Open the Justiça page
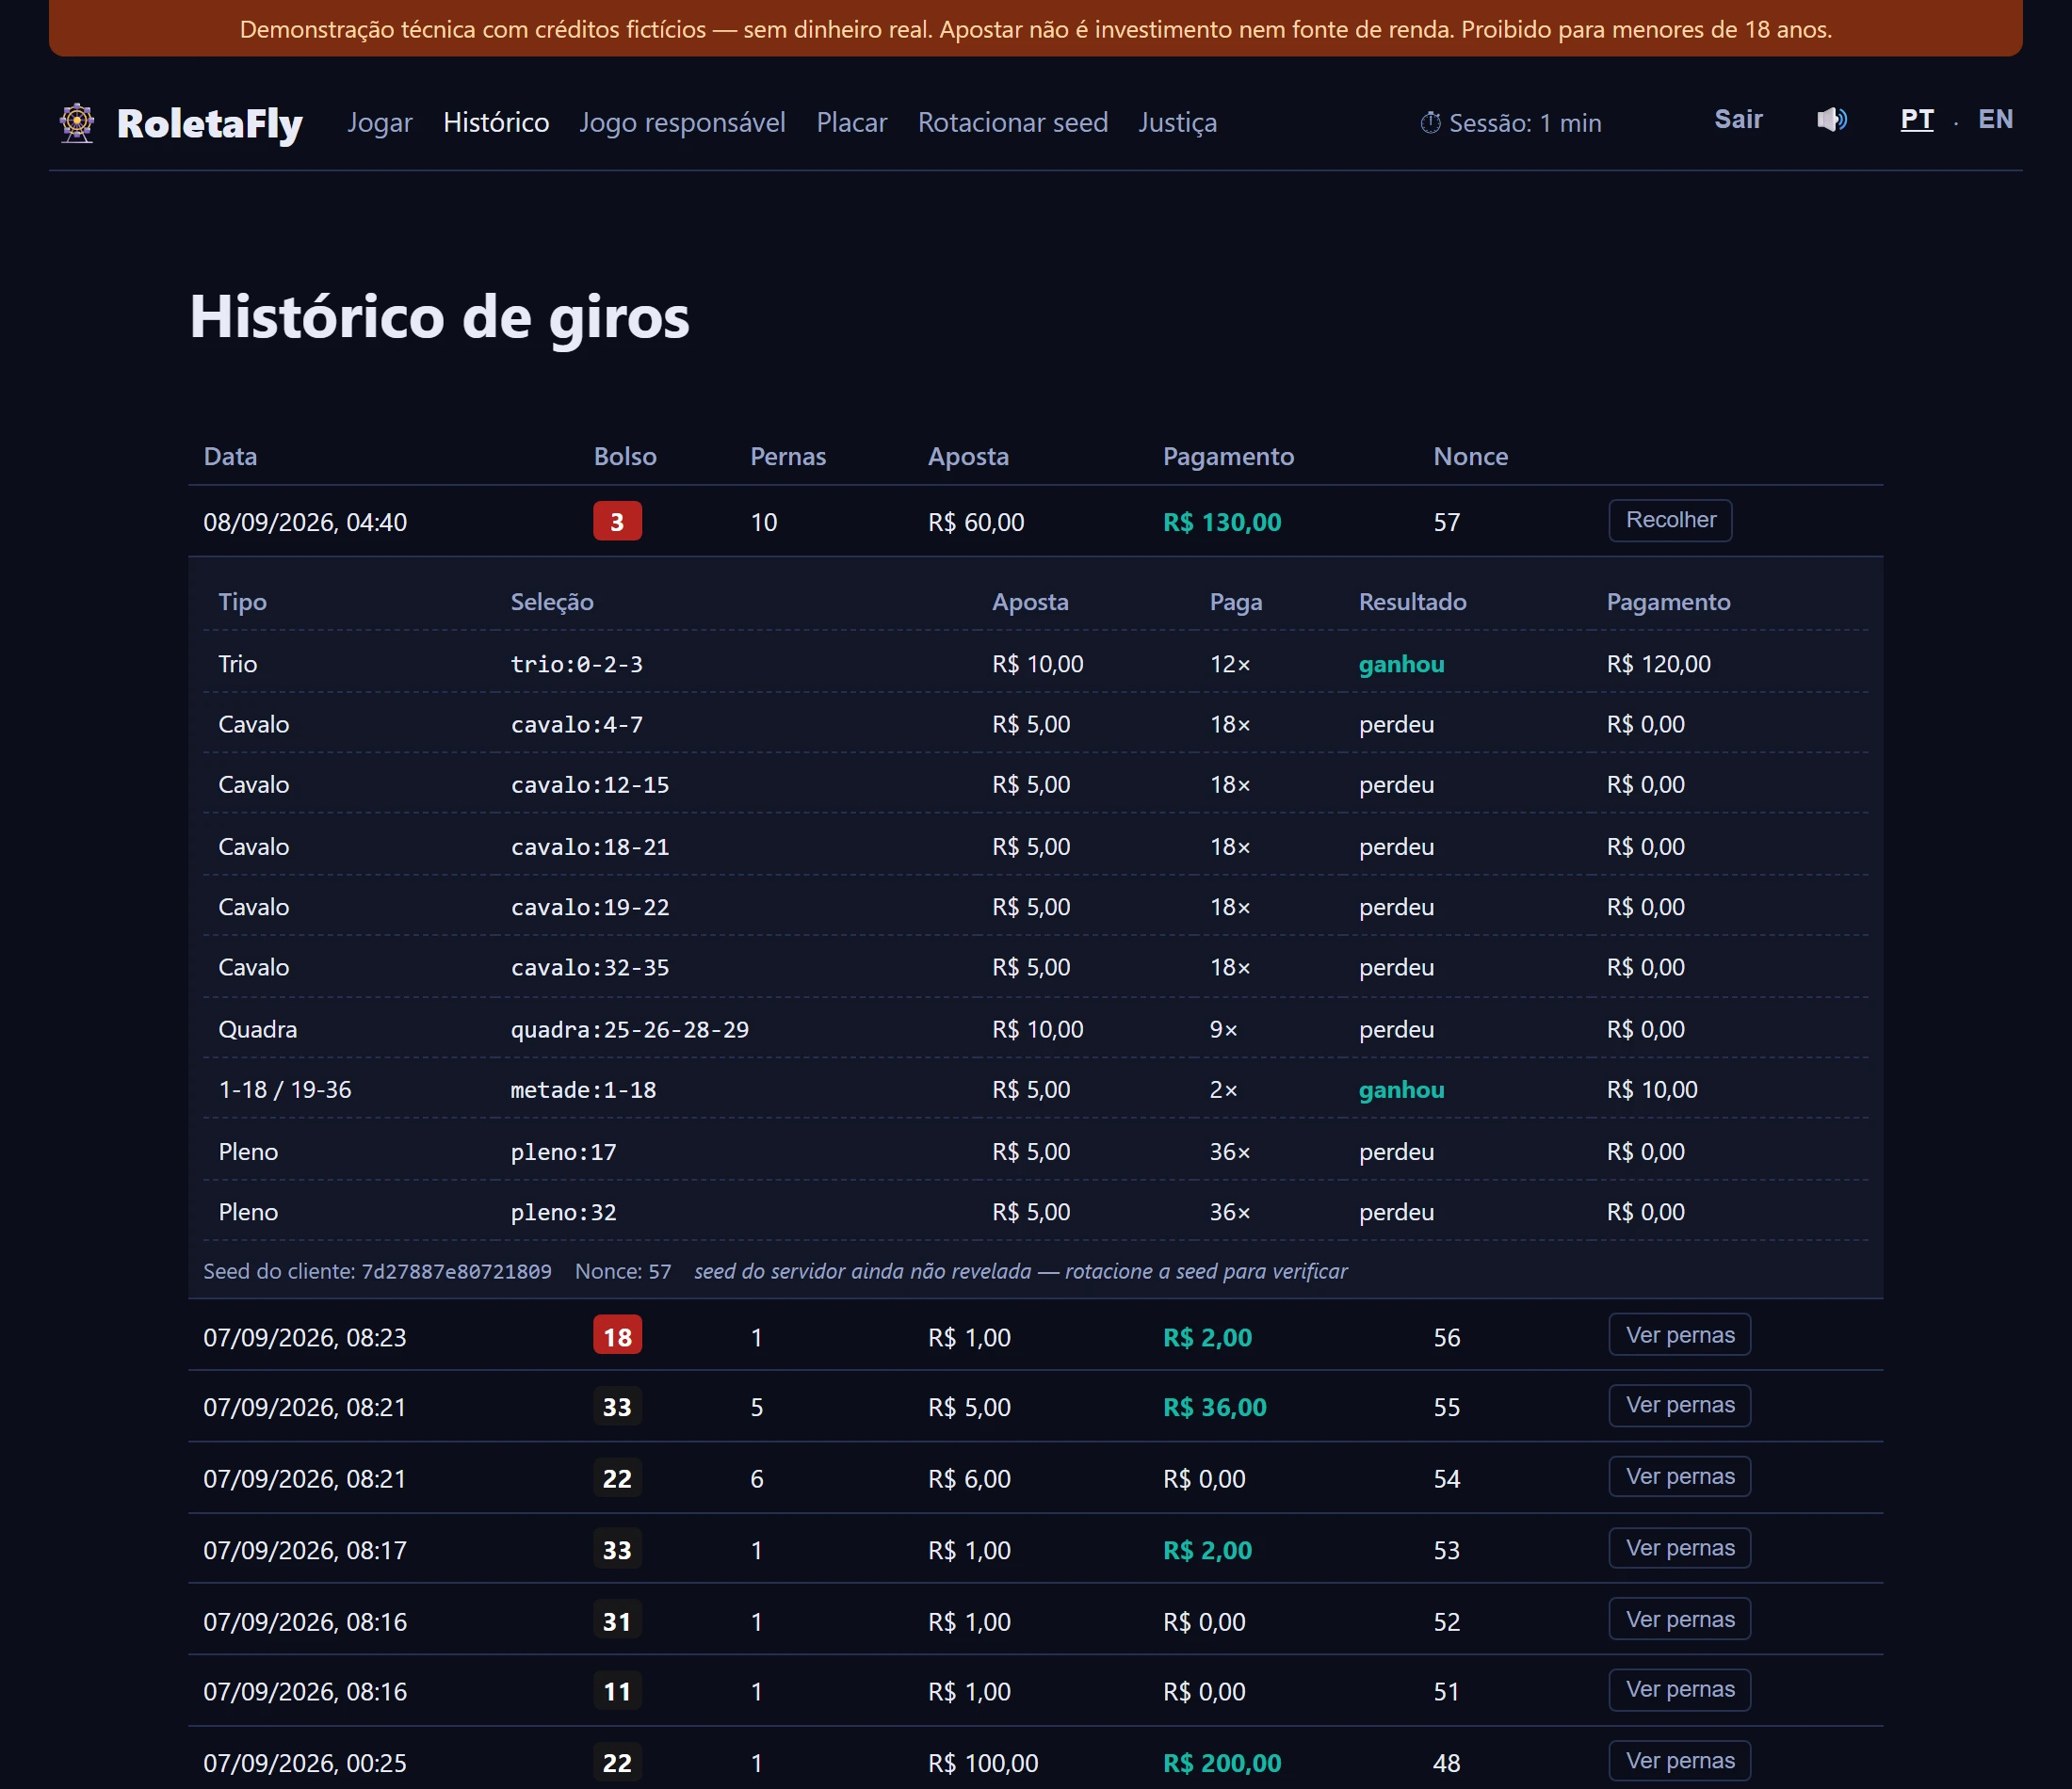 coord(1177,122)
